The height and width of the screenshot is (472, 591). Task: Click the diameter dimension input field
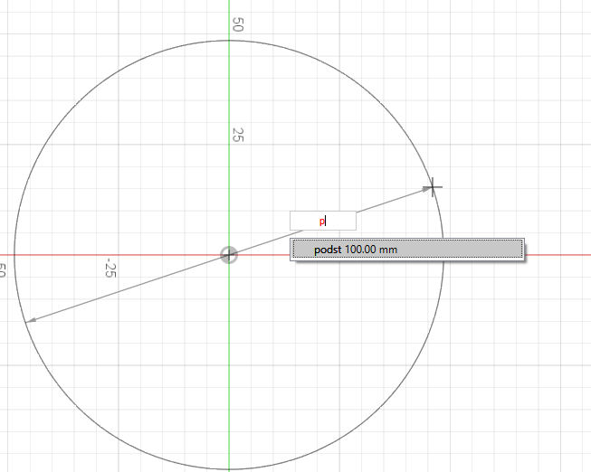tap(322, 221)
